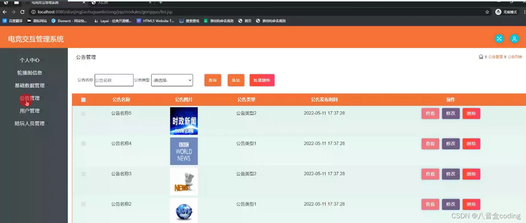This screenshot has width=526, height=223.
Task: Open the 时政新闻 image of 公告名称5
Action: (x=184, y=121)
